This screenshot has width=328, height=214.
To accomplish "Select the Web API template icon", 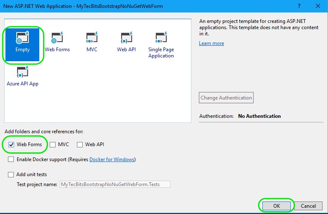I will coord(126,38).
